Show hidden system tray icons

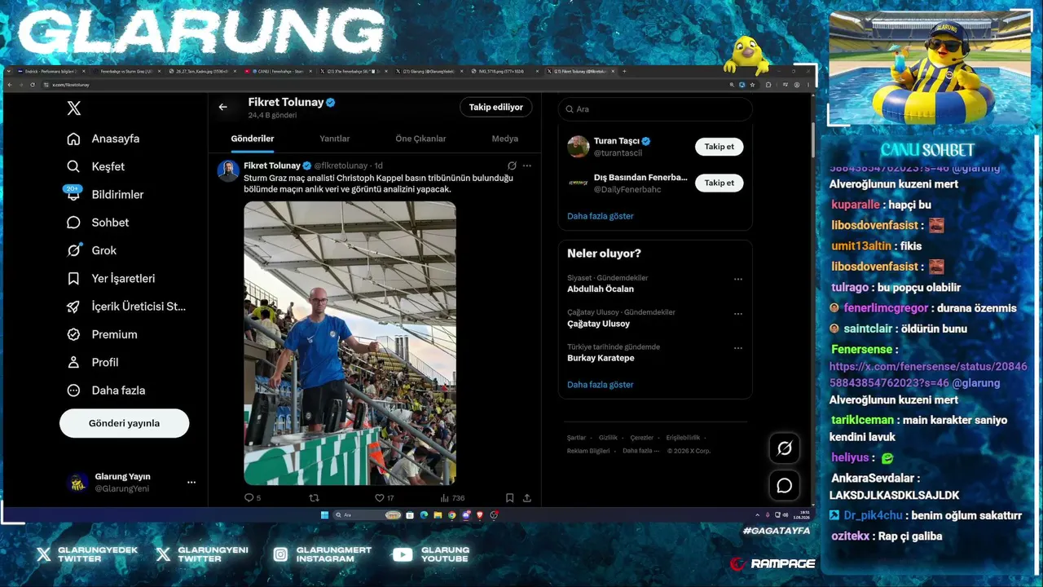pos(758,515)
